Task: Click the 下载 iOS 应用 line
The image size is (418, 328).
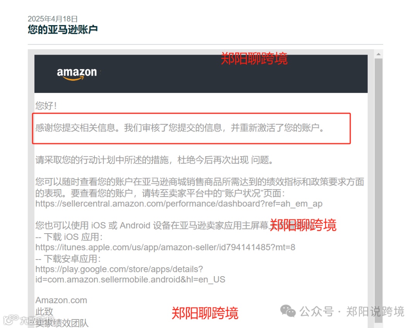Action: pos(69,237)
